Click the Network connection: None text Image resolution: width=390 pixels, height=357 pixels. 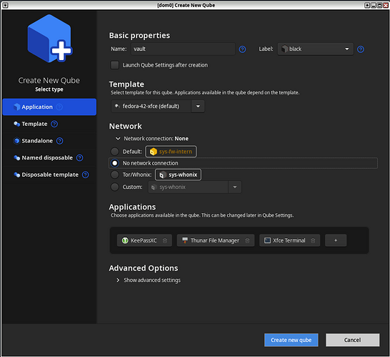[x=156, y=139]
